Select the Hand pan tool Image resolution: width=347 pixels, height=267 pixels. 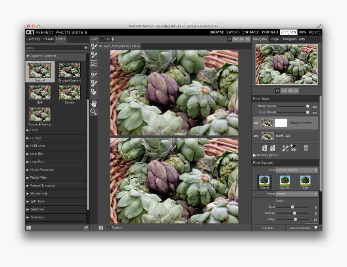point(94,104)
